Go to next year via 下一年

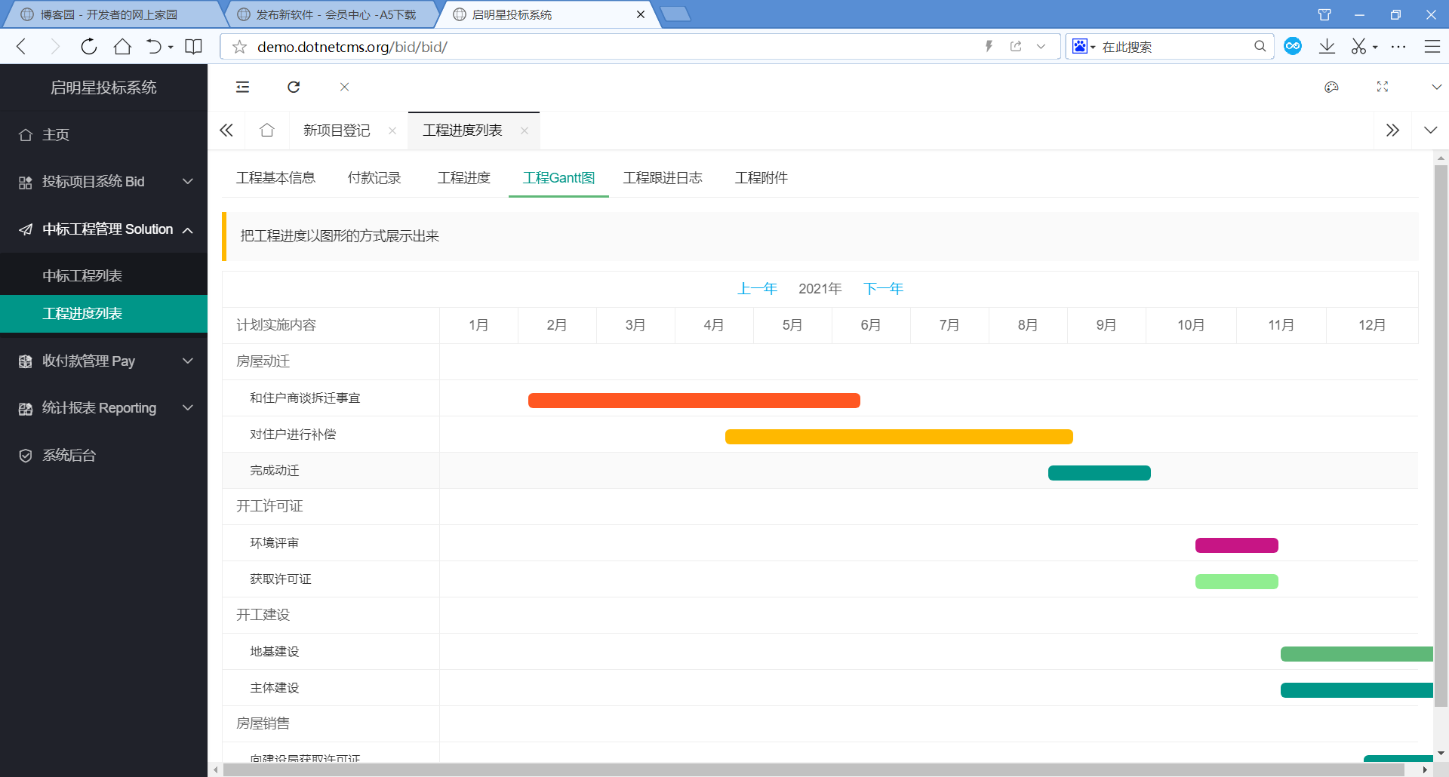(x=883, y=289)
